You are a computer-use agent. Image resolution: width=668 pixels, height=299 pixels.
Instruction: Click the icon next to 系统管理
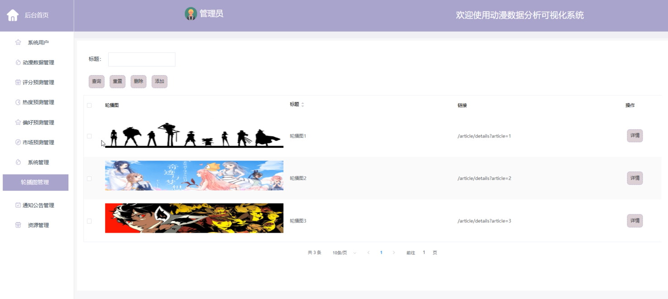[18, 162]
